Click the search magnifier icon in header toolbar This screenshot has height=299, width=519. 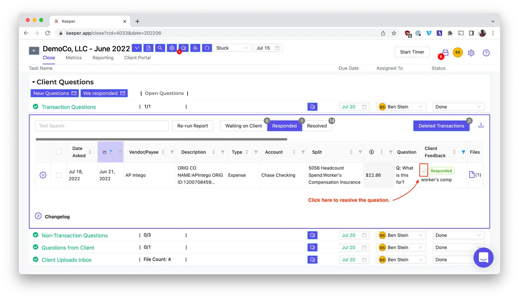pos(160,48)
